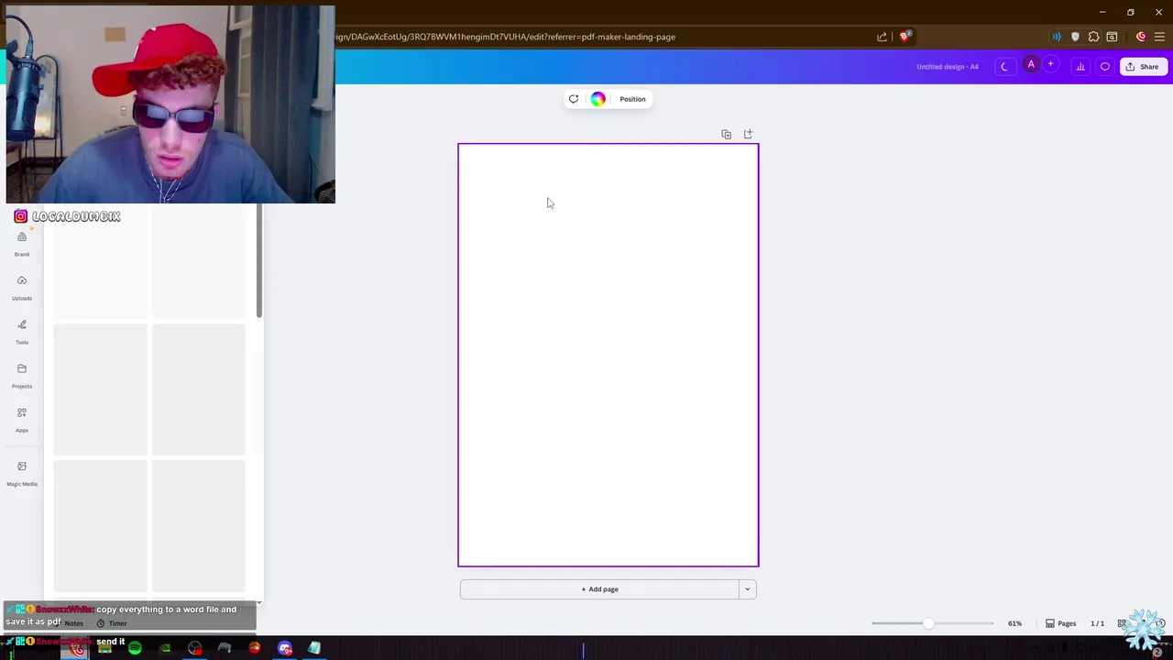Click the browser address bar URL

tap(506, 37)
